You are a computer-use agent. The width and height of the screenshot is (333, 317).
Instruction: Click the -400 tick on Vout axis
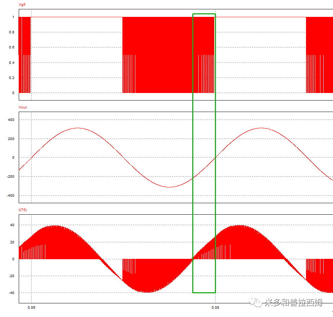(x=10, y=195)
